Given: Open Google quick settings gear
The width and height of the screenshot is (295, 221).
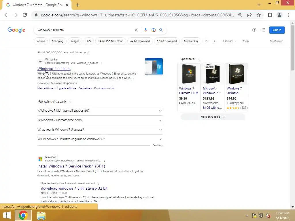Looking at the screenshot, I should tap(254, 30).
